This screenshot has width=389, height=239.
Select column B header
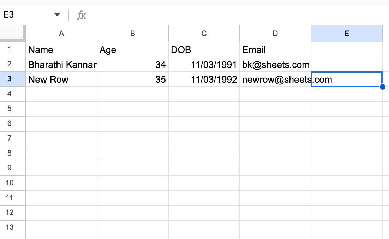tap(133, 34)
